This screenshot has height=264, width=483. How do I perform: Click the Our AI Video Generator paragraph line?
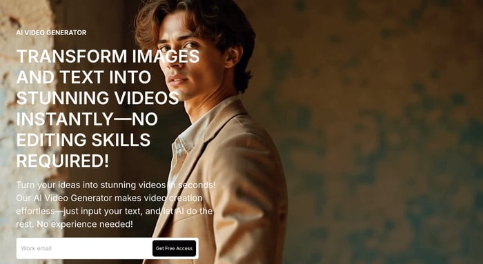pos(109,198)
